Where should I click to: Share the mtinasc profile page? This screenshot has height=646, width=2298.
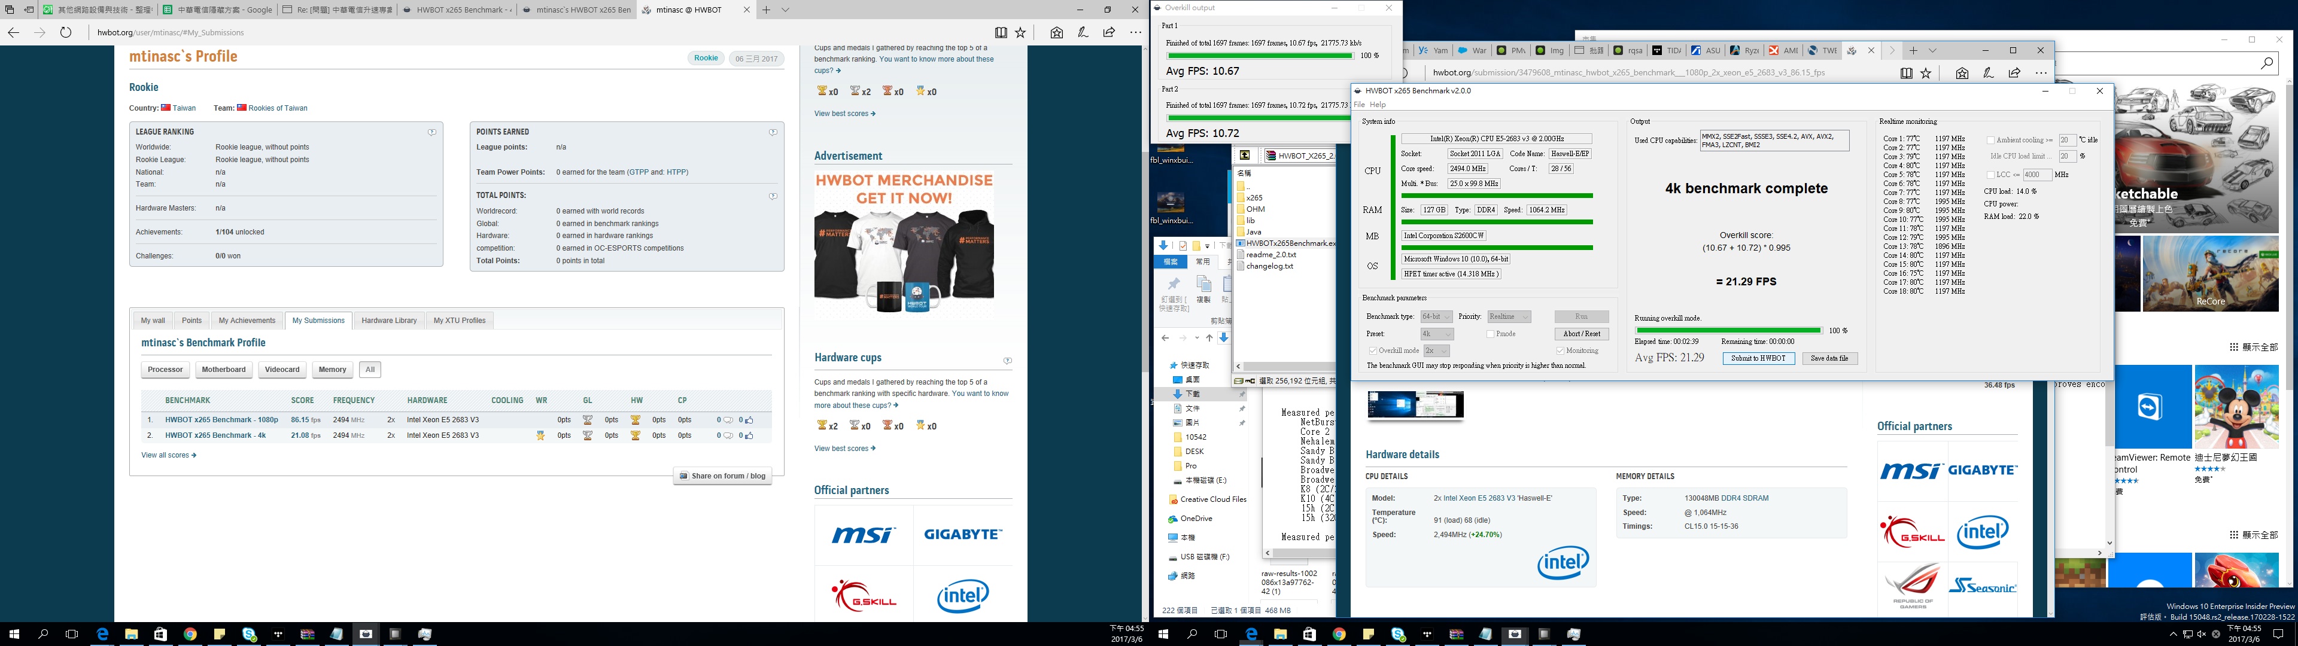click(x=1109, y=32)
